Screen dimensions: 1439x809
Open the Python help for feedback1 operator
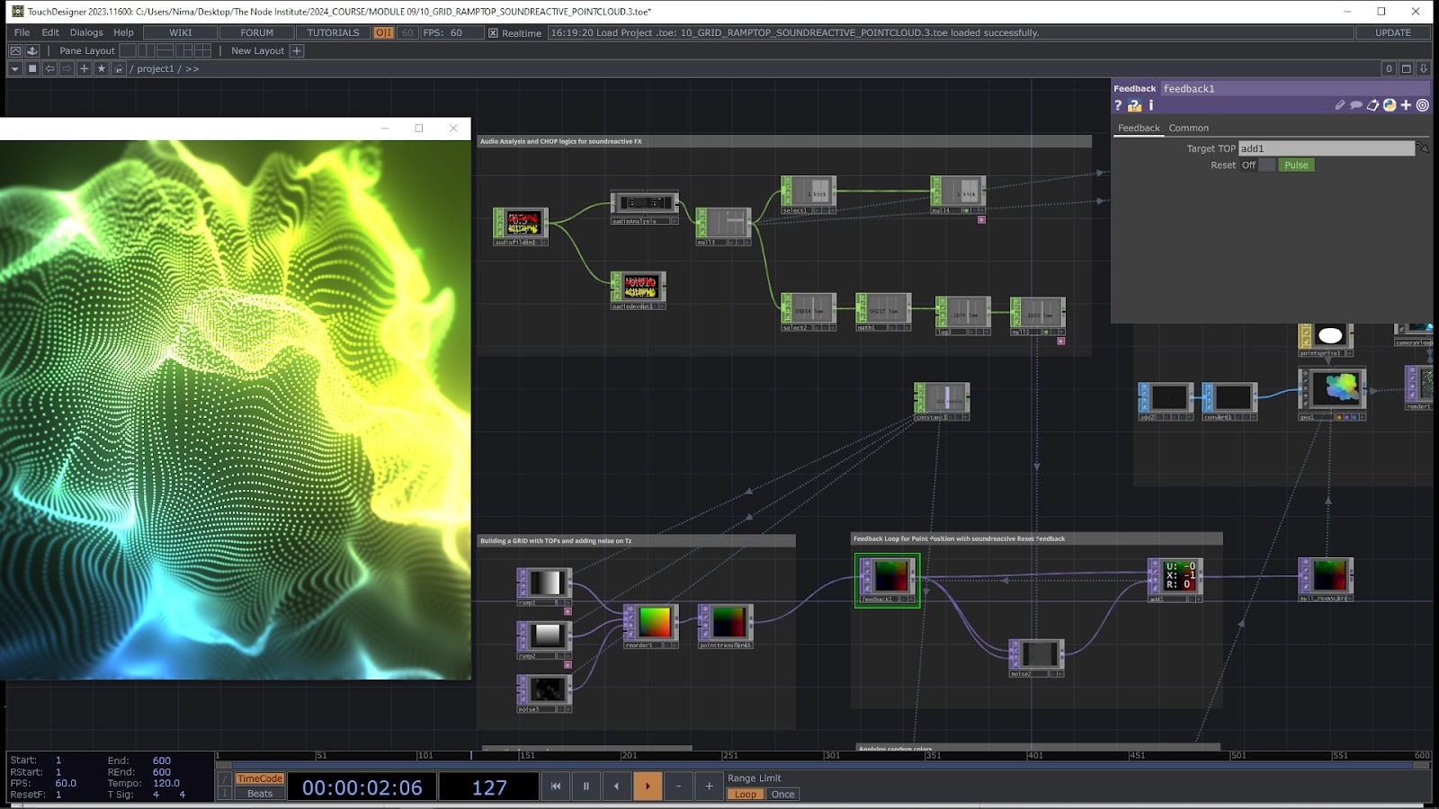click(x=1134, y=105)
